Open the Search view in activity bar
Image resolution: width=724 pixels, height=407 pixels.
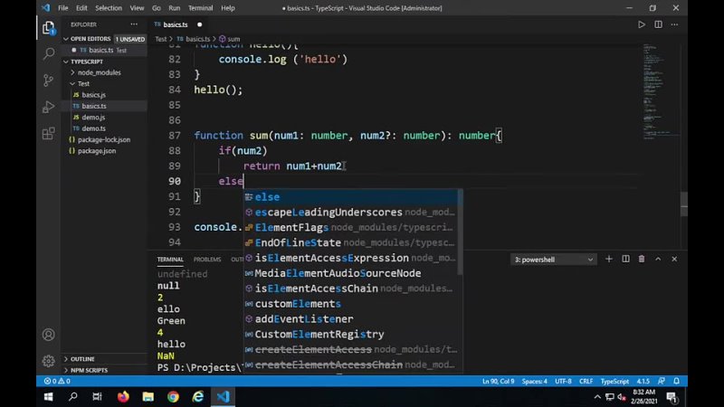(49, 53)
